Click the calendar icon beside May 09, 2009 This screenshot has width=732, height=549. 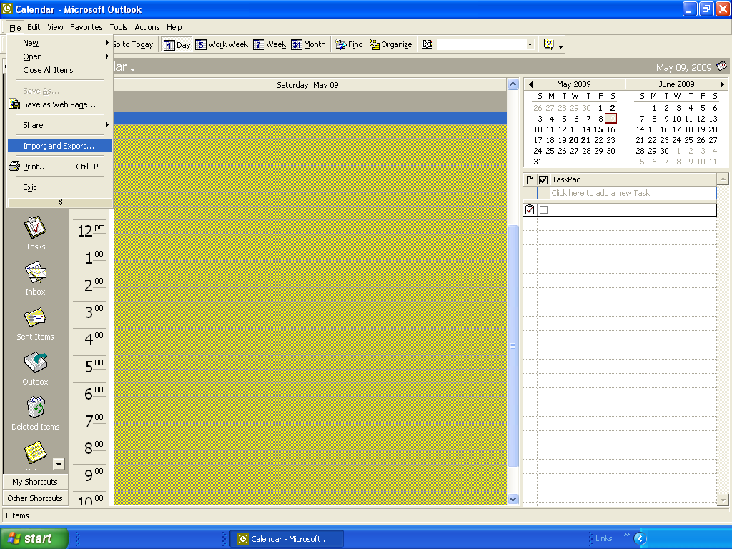click(722, 66)
